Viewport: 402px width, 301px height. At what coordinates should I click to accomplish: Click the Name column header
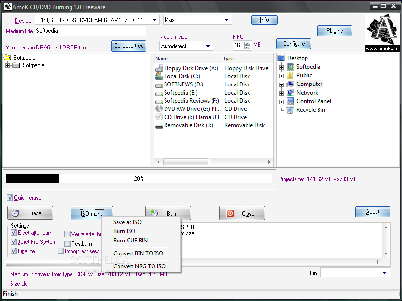coord(188,59)
